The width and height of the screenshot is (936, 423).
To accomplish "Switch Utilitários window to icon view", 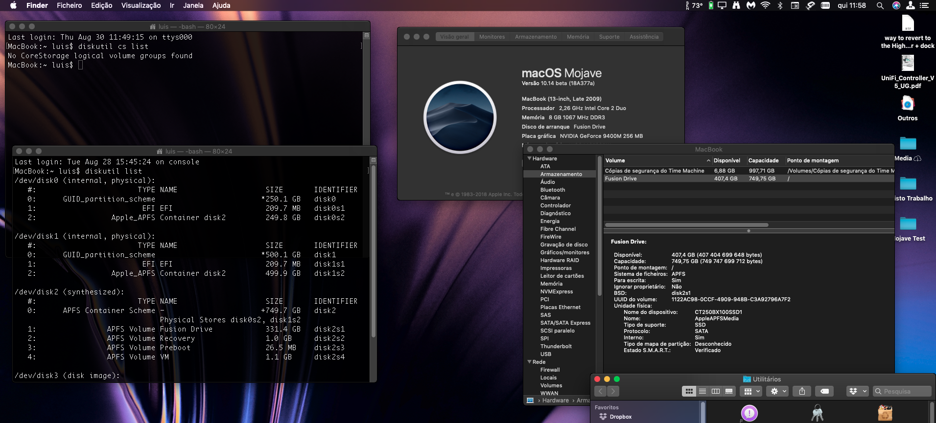I will [689, 391].
